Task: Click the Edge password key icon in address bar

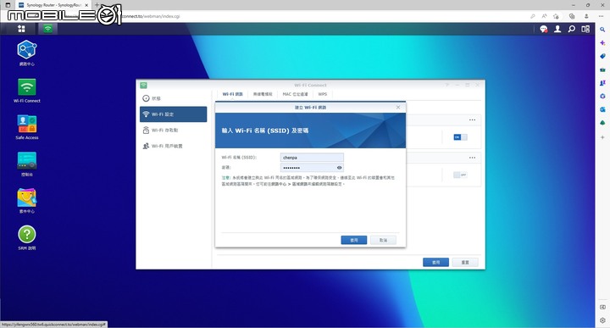Action: pos(533,16)
